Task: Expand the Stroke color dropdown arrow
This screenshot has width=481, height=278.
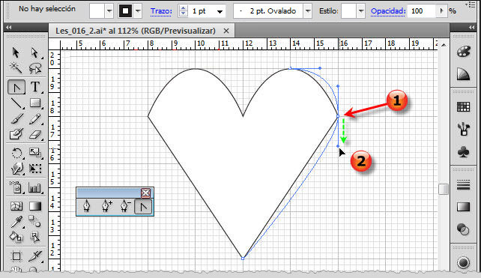Action: 138,11
